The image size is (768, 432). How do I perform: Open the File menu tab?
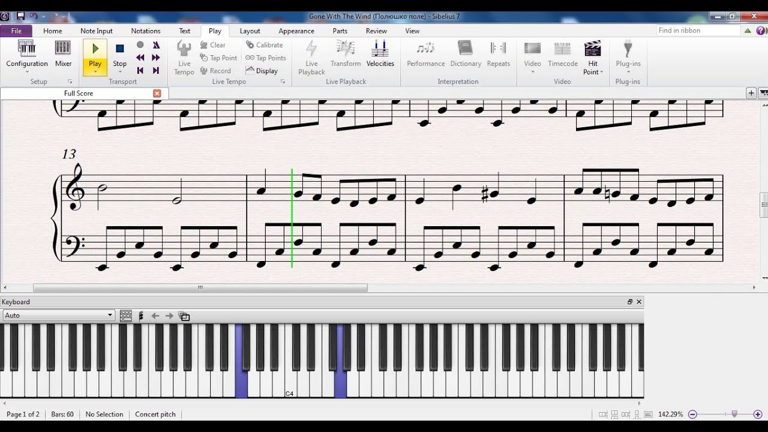tap(16, 31)
